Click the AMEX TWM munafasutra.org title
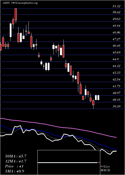This screenshot has height=175, width=125. coord(20,3)
